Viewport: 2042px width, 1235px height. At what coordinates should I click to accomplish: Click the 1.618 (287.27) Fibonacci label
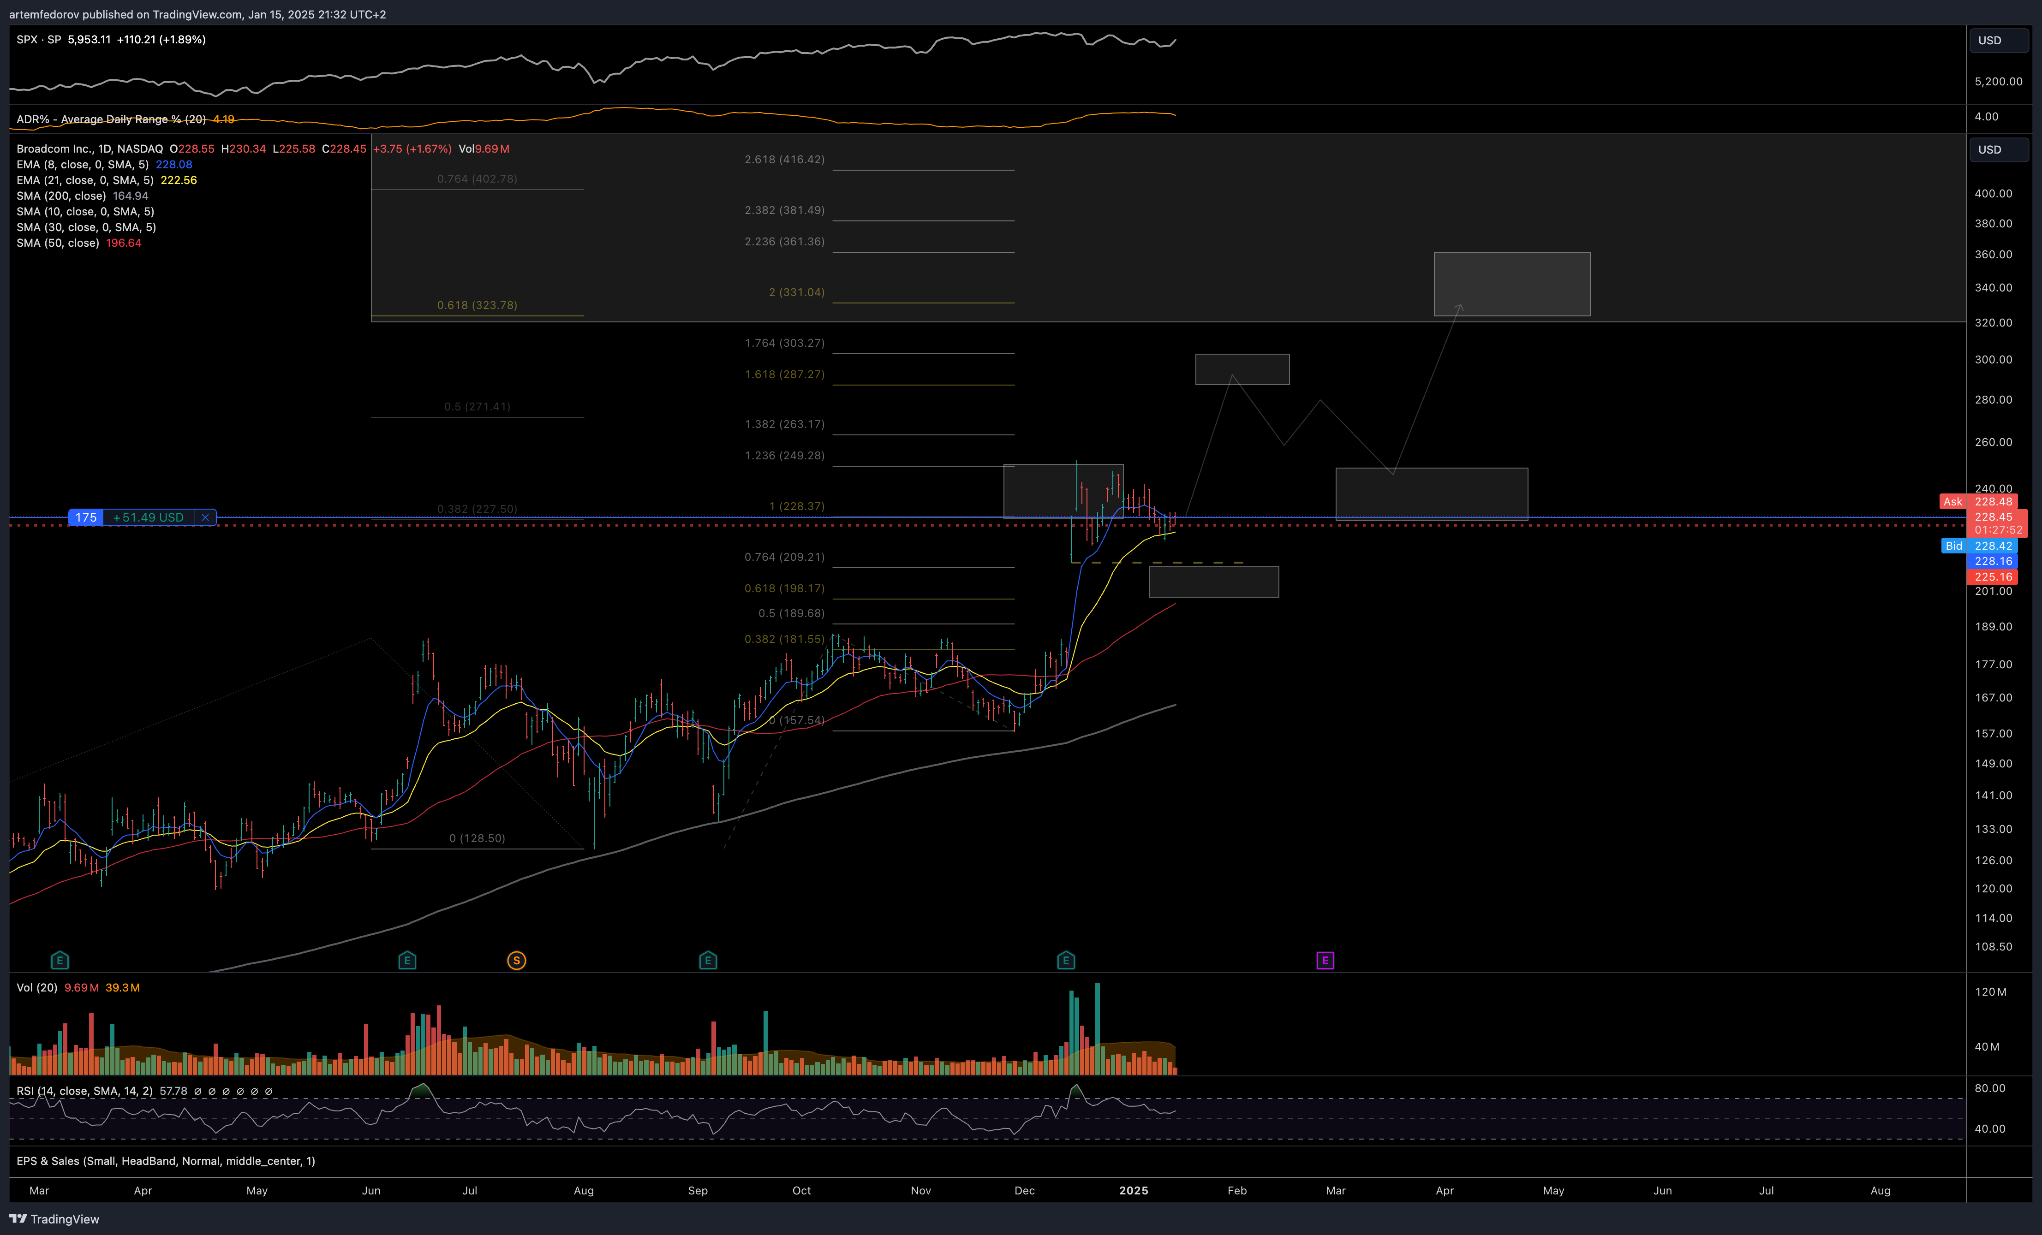point(784,374)
